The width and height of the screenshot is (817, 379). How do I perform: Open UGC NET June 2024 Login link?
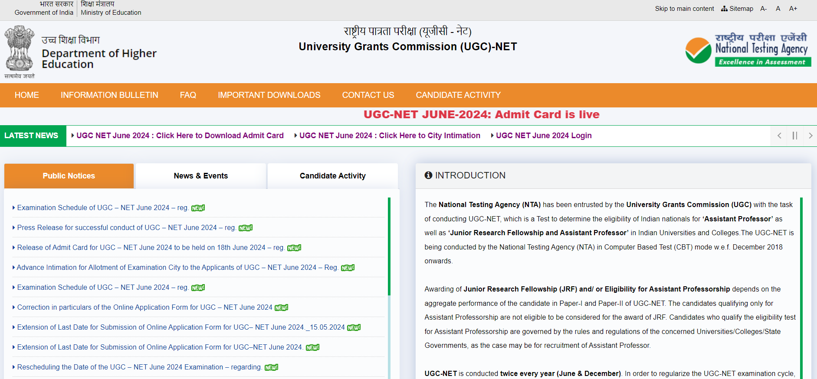pos(544,136)
